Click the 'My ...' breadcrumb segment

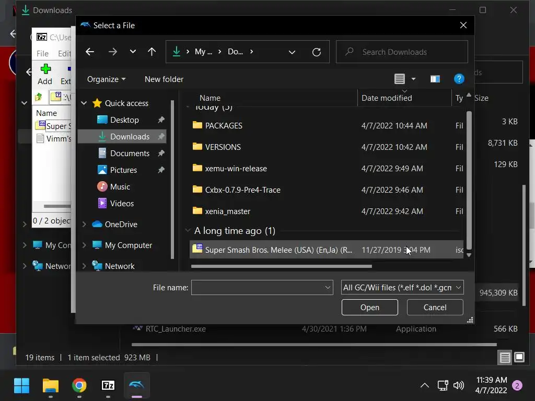203,52
